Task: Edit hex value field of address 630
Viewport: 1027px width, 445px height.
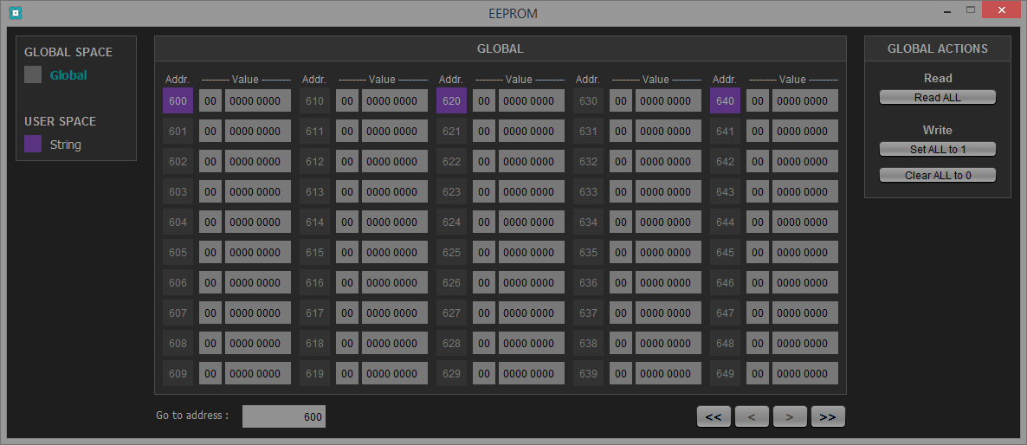Action: (621, 100)
